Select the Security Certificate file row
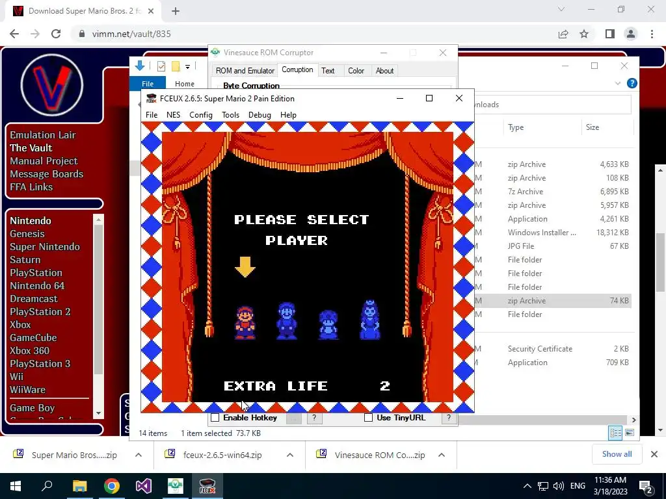Image resolution: width=666 pixels, height=499 pixels. tap(552, 349)
